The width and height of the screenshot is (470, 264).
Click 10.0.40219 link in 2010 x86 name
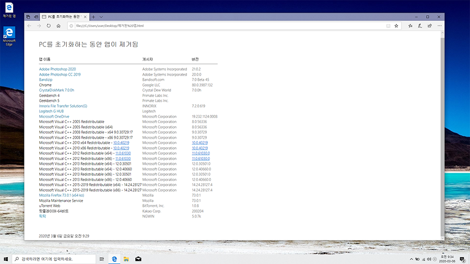point(121,148)
